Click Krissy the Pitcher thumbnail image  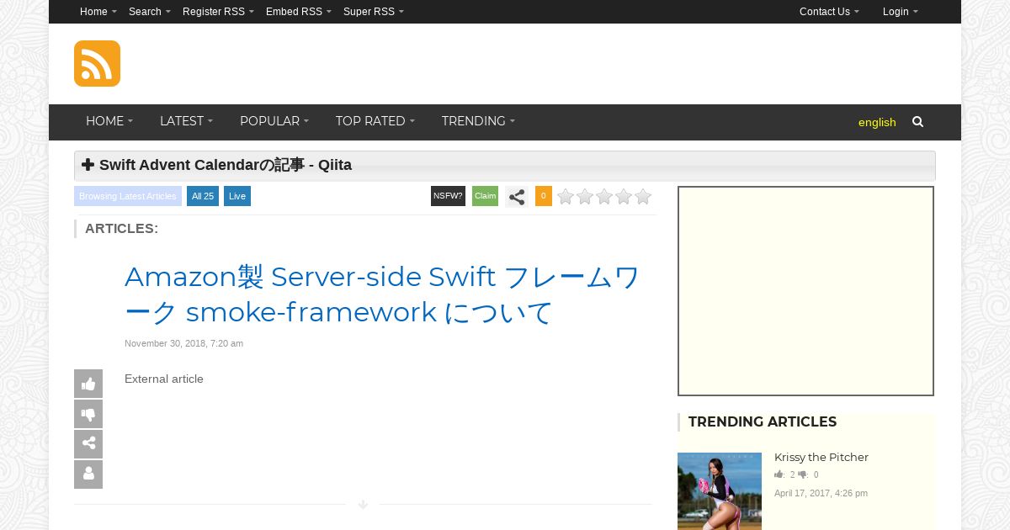click(720, 491)
